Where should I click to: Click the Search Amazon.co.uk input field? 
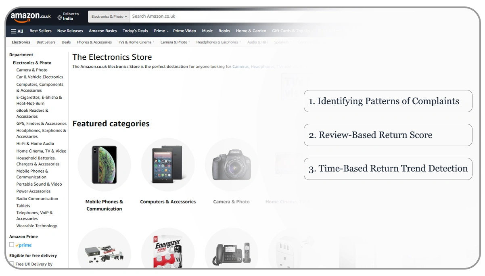point(202,17)
